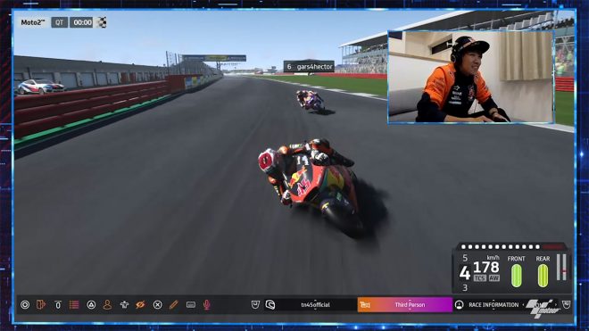Click the helmet icon beside tn45official

point(270,305)
